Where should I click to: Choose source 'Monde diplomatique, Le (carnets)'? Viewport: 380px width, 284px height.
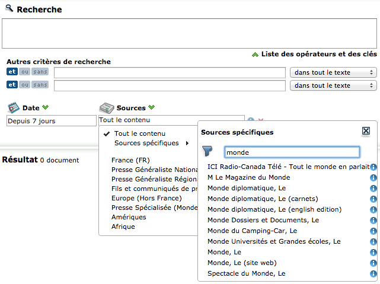(263, 199)
